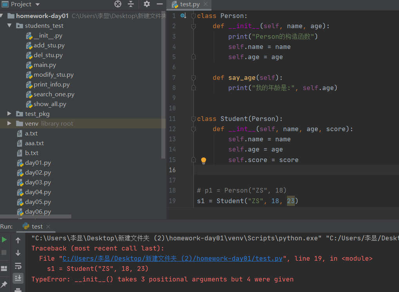Open search_one.py file
This screenshot has height=292, width=399.
tap(51, 94)
